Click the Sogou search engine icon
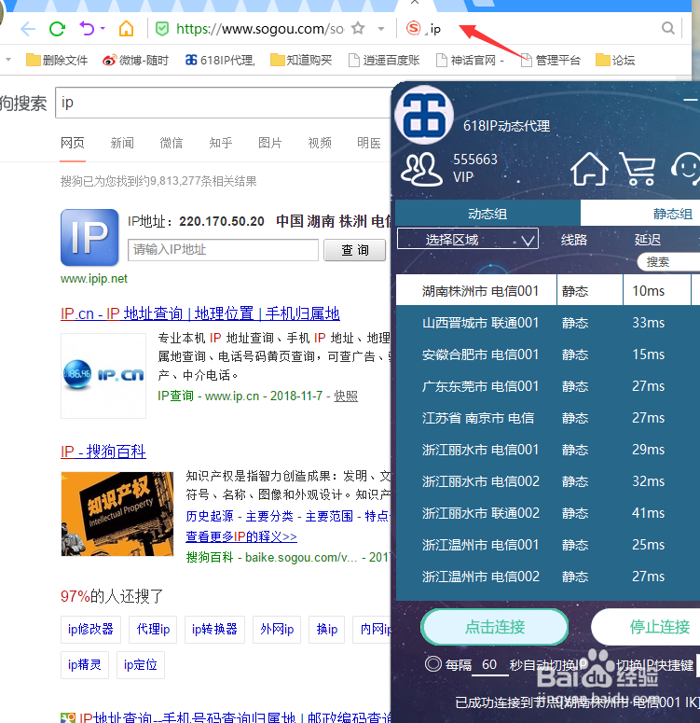700x723 pixels. [413, 28]
